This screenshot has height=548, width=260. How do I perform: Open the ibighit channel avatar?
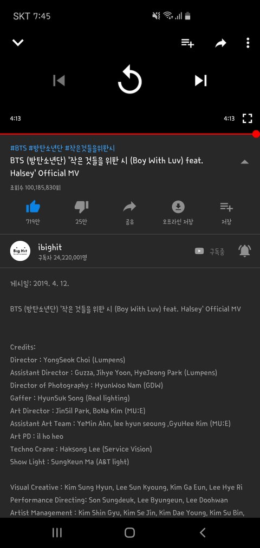click(x=20, y=251)
